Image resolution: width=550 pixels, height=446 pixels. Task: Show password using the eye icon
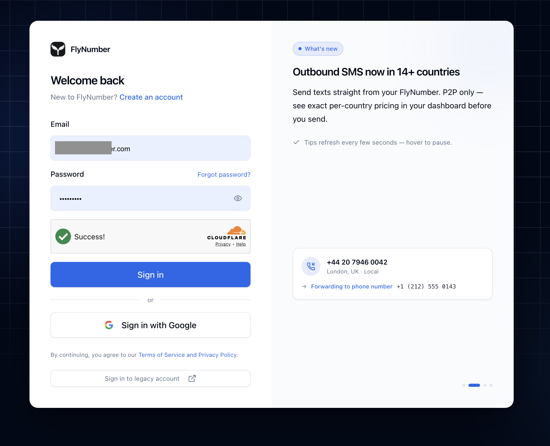[238, 198]
